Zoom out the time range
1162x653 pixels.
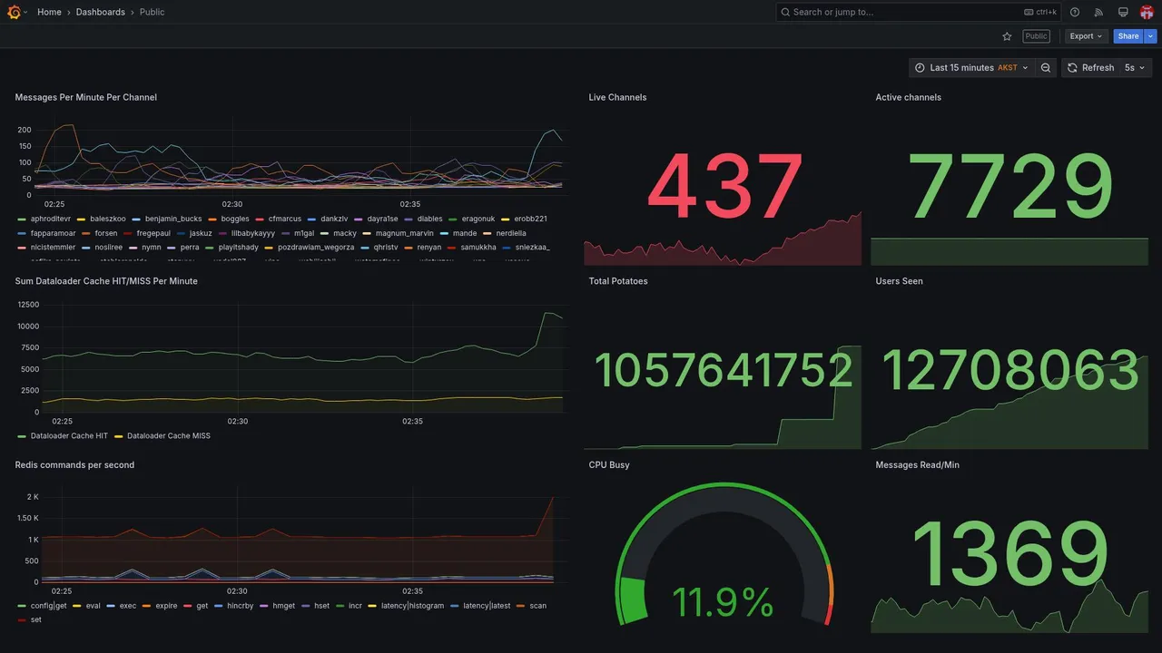pos(1046,68)
